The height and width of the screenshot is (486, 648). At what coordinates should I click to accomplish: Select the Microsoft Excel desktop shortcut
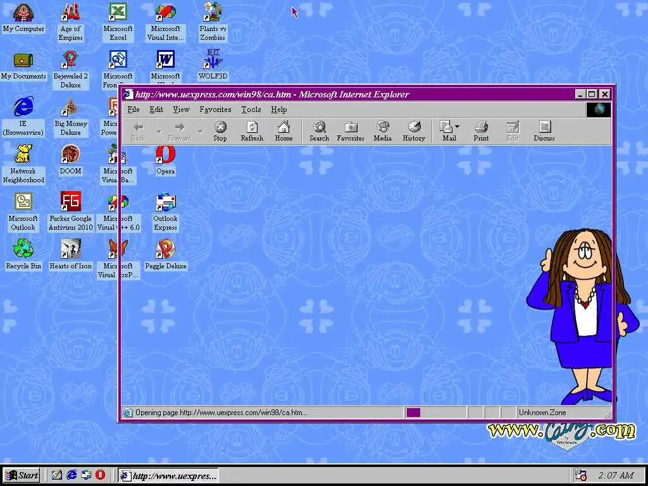[x=118, y=23]
